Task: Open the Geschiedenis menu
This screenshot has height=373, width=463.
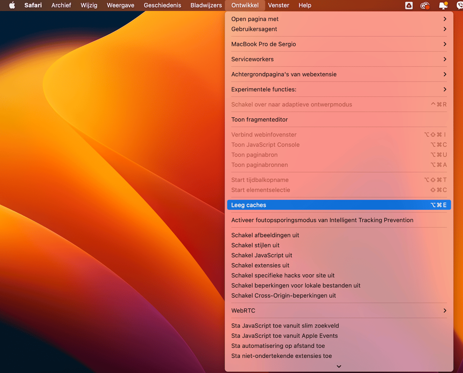Action: tap(162, 5)
